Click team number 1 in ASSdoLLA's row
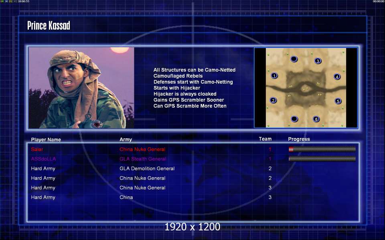The image size is (385, 240). point(270,159)
